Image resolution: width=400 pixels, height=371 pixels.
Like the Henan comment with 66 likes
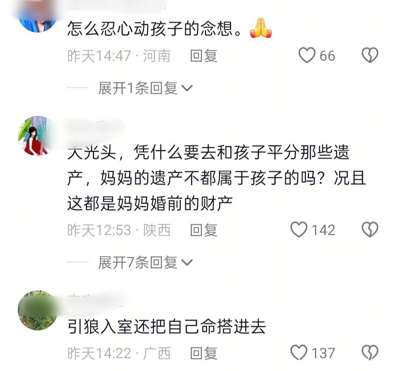307,55
